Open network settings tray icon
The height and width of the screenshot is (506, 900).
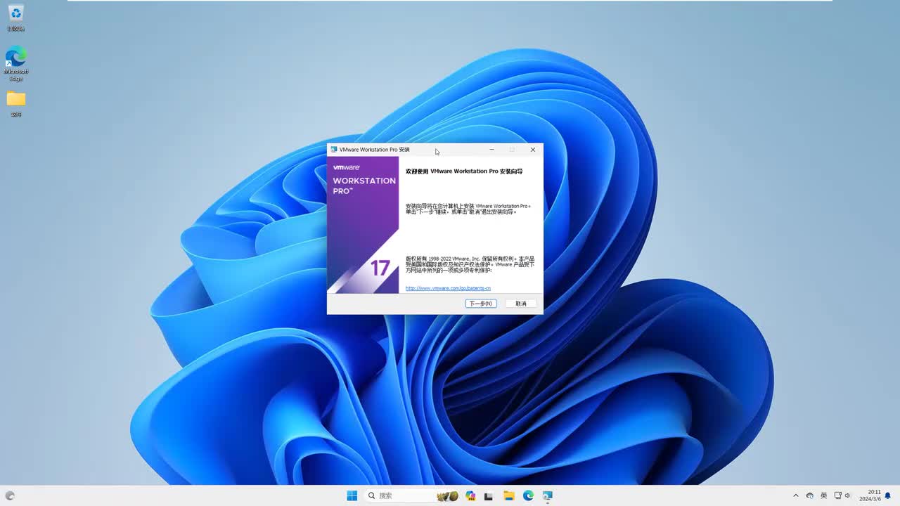pos(837,495)
